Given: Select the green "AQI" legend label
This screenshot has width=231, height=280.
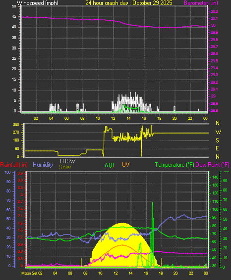Looking at the screenshot, I should pos(110,165).
